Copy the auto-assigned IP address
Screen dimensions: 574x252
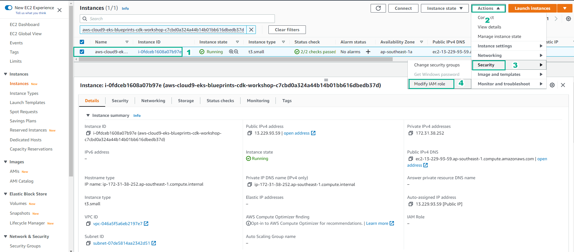tap(411, 204)
